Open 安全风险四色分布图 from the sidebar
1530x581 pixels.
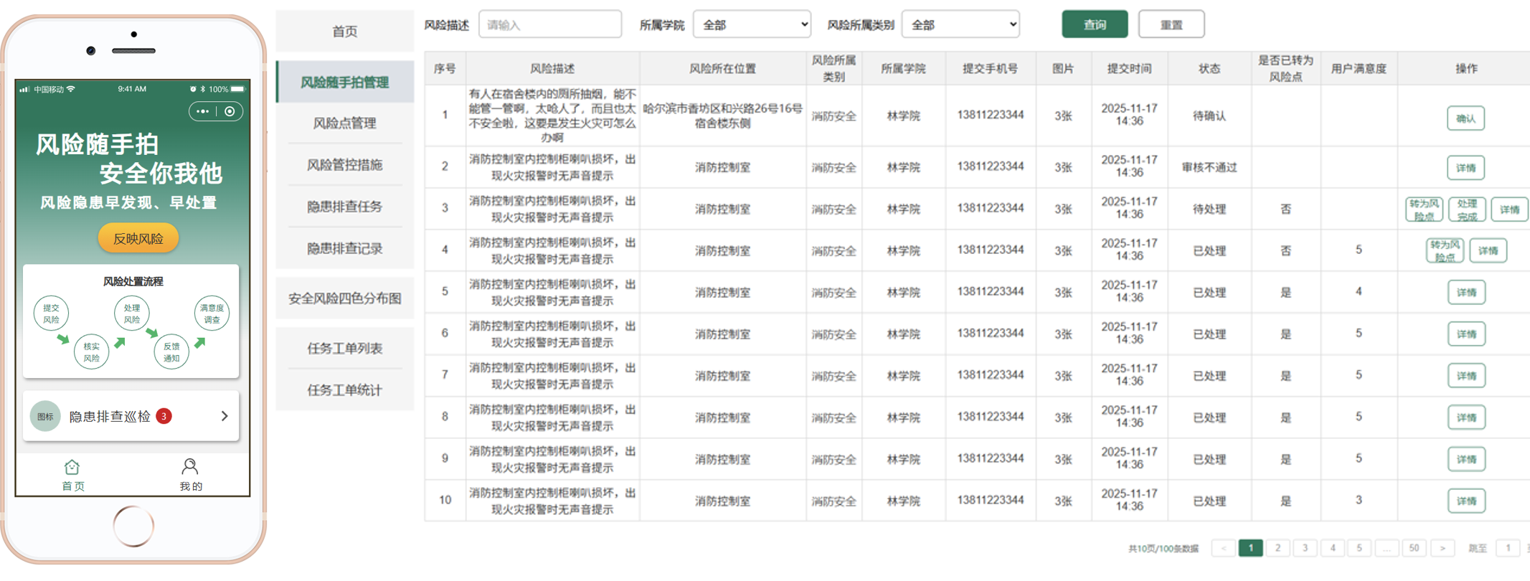tap(344, 298)
